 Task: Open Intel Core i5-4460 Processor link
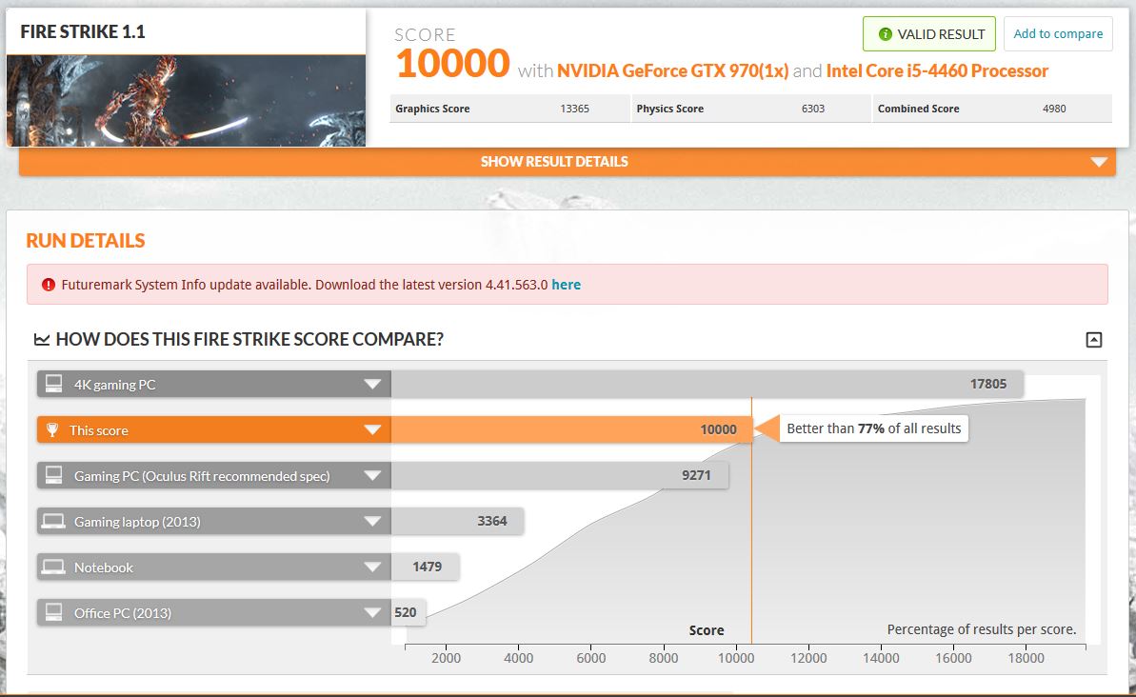[x=937, y=71]
